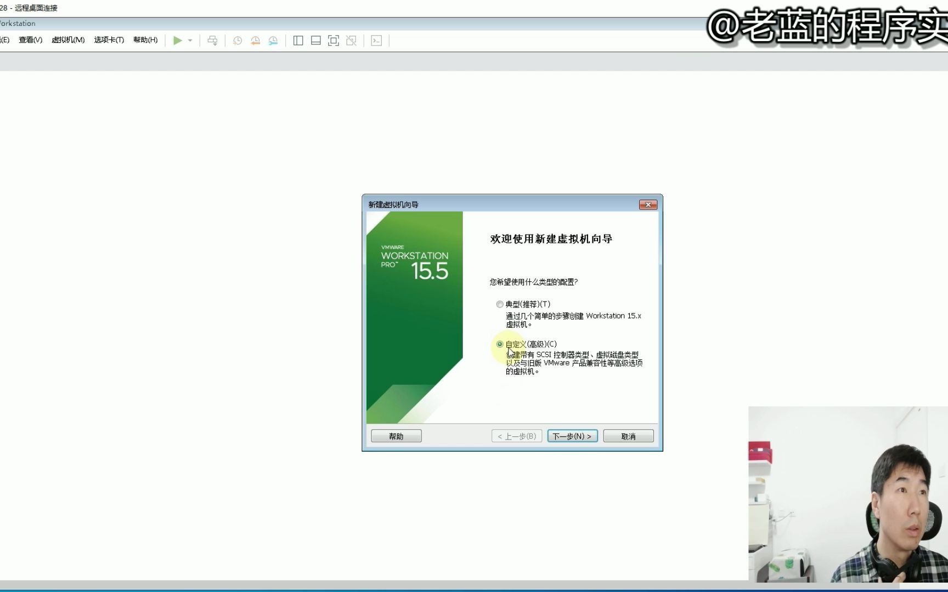Expand the power options dropdown arrow
The image size is (948, 592).
[190, 41]
